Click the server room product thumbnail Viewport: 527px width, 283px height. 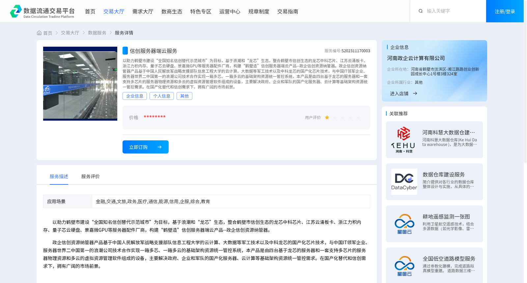coord(80,83)
